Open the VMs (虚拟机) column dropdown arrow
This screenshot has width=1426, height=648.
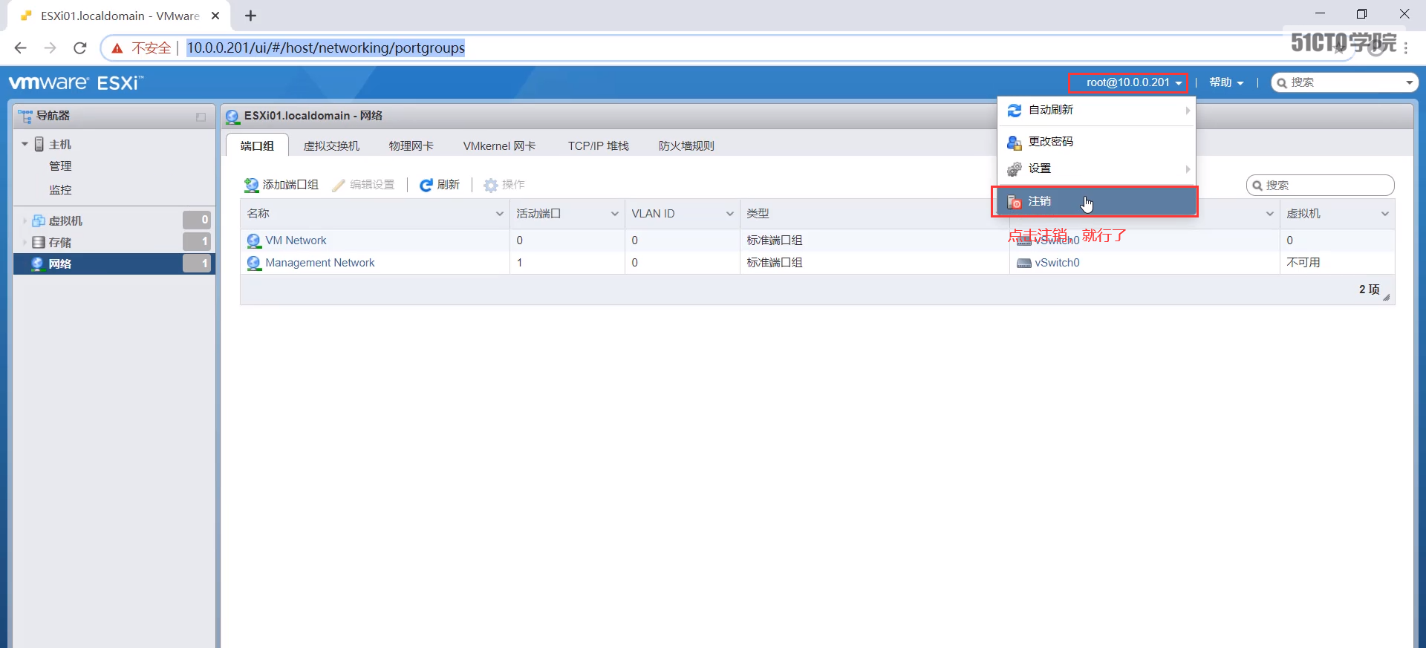point(1384,214)
